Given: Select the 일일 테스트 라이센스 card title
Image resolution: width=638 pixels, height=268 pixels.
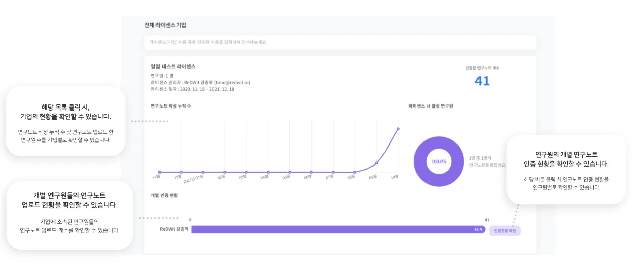Looking at the screenshot, I should (x=173, y=66).
